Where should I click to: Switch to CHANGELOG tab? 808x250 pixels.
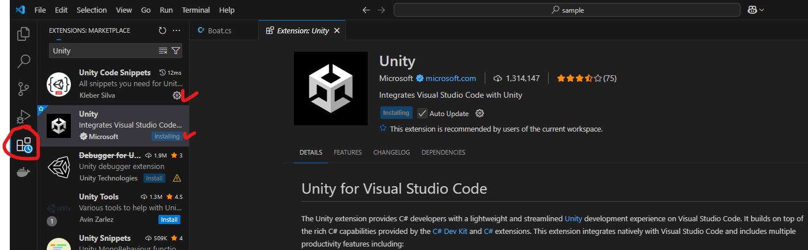[391, 152]
